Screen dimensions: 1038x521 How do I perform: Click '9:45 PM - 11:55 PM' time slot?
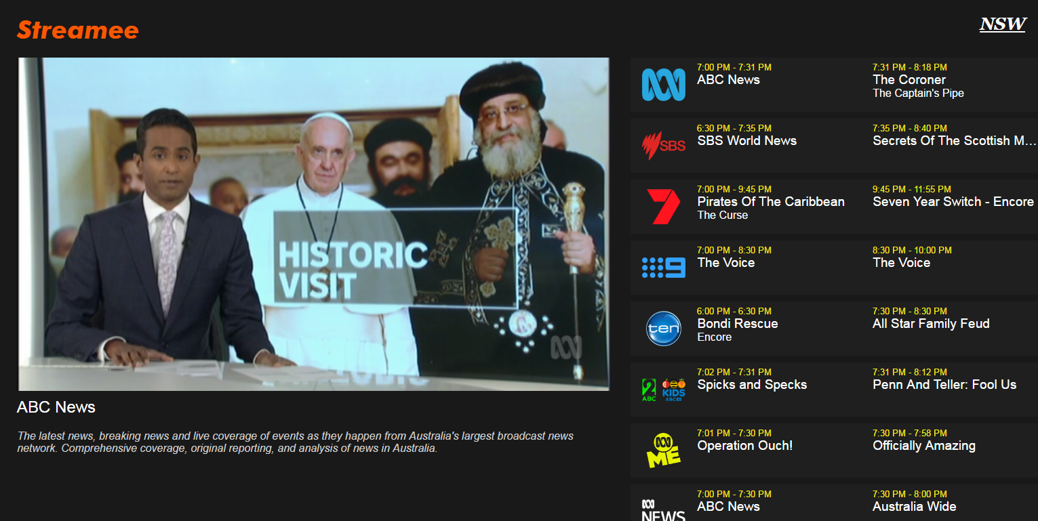click(x=912, y=189)
